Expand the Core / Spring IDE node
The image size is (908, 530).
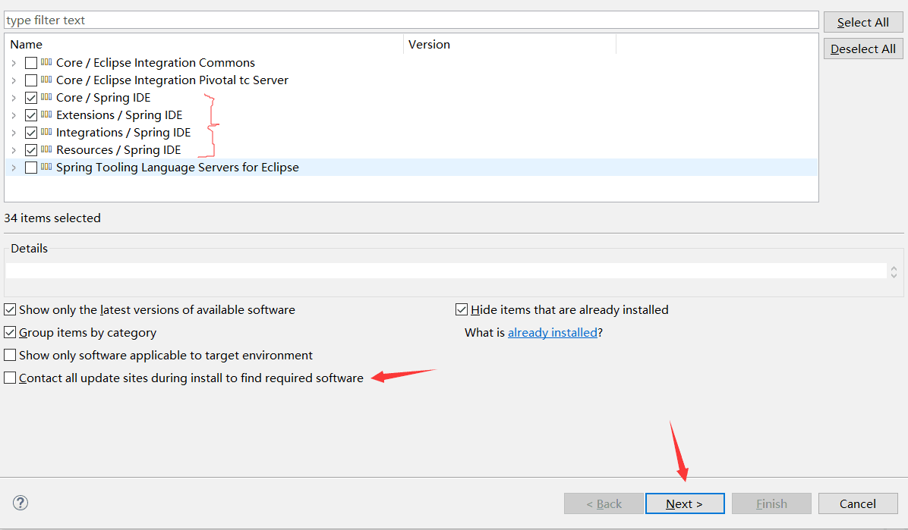coord(14,98)
